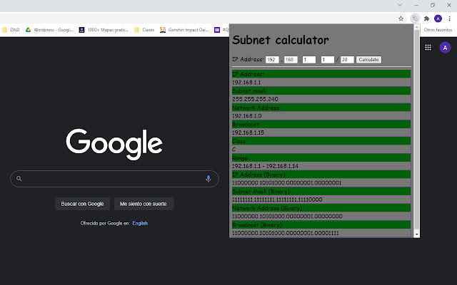
Task: Open the Google apps grid icon
Action: click(428, 48)
